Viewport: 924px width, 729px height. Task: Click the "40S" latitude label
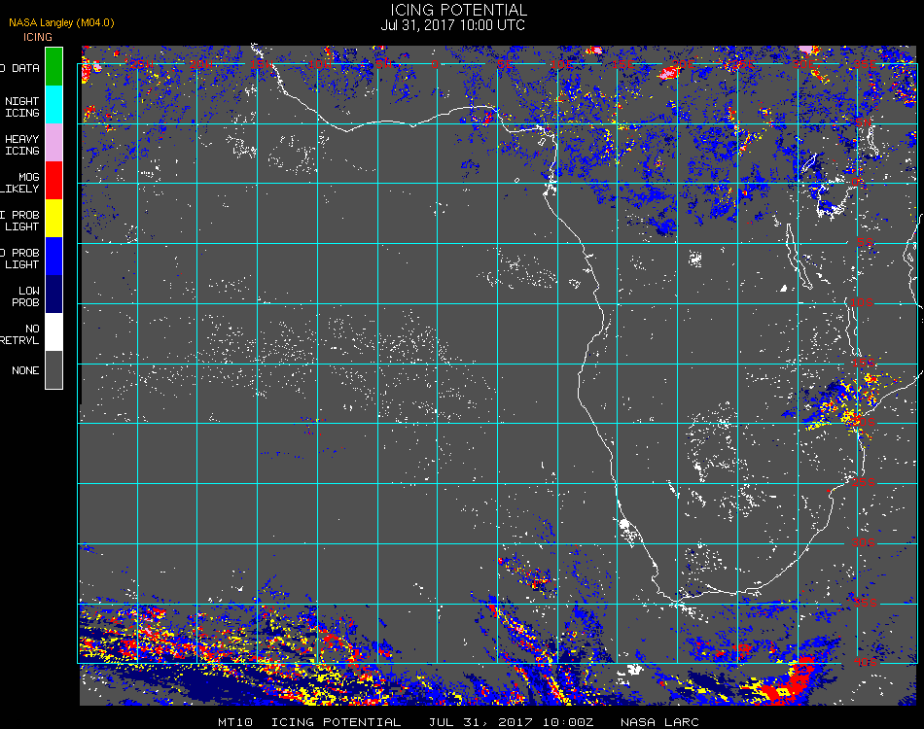tap(865, 663)
